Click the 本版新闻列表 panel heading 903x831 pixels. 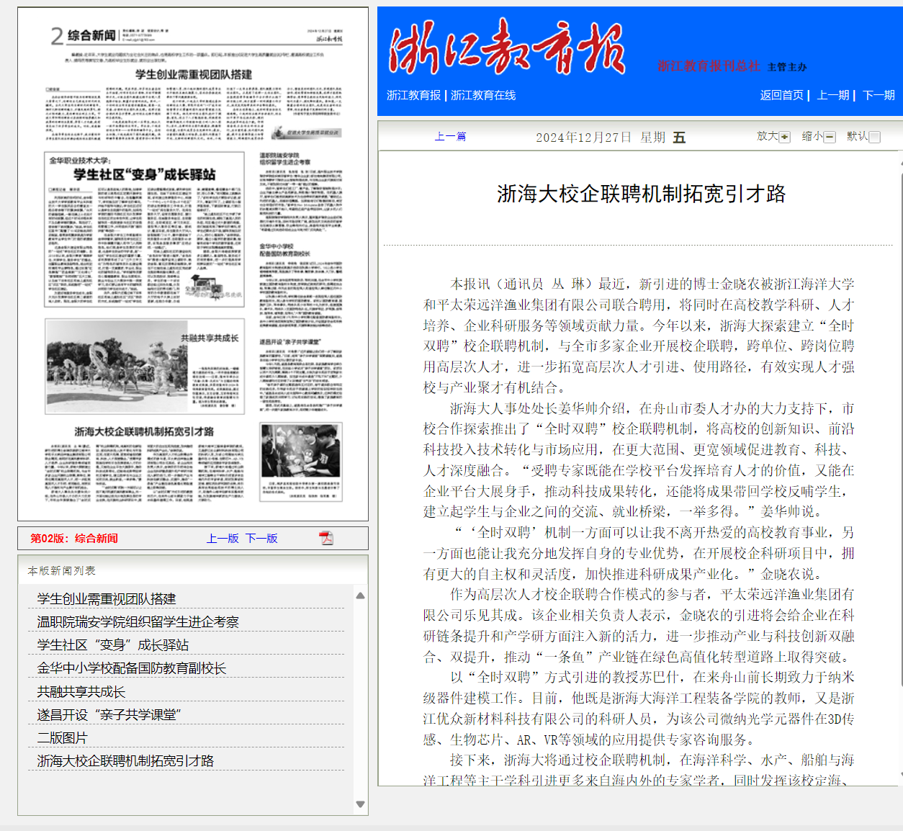pos(62,570)
